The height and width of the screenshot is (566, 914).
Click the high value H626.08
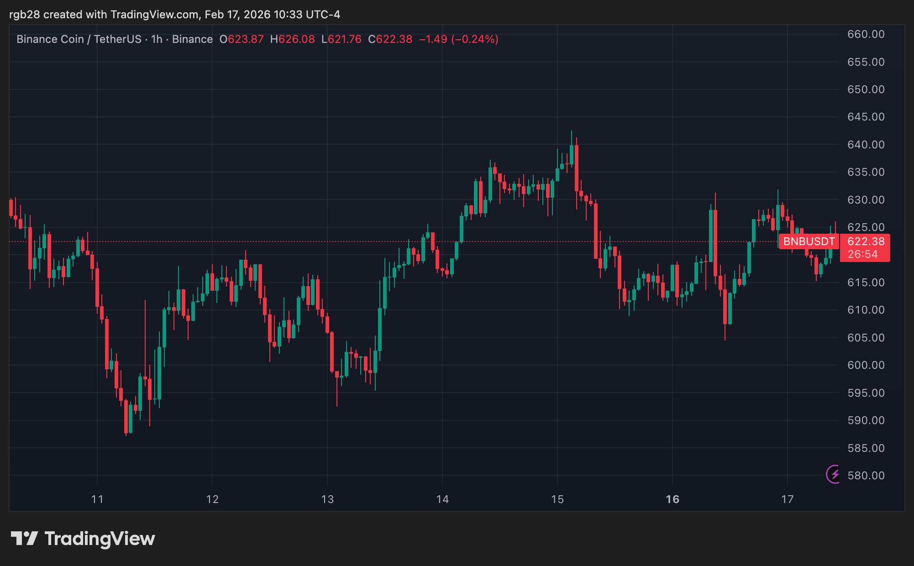pos(292,39)
